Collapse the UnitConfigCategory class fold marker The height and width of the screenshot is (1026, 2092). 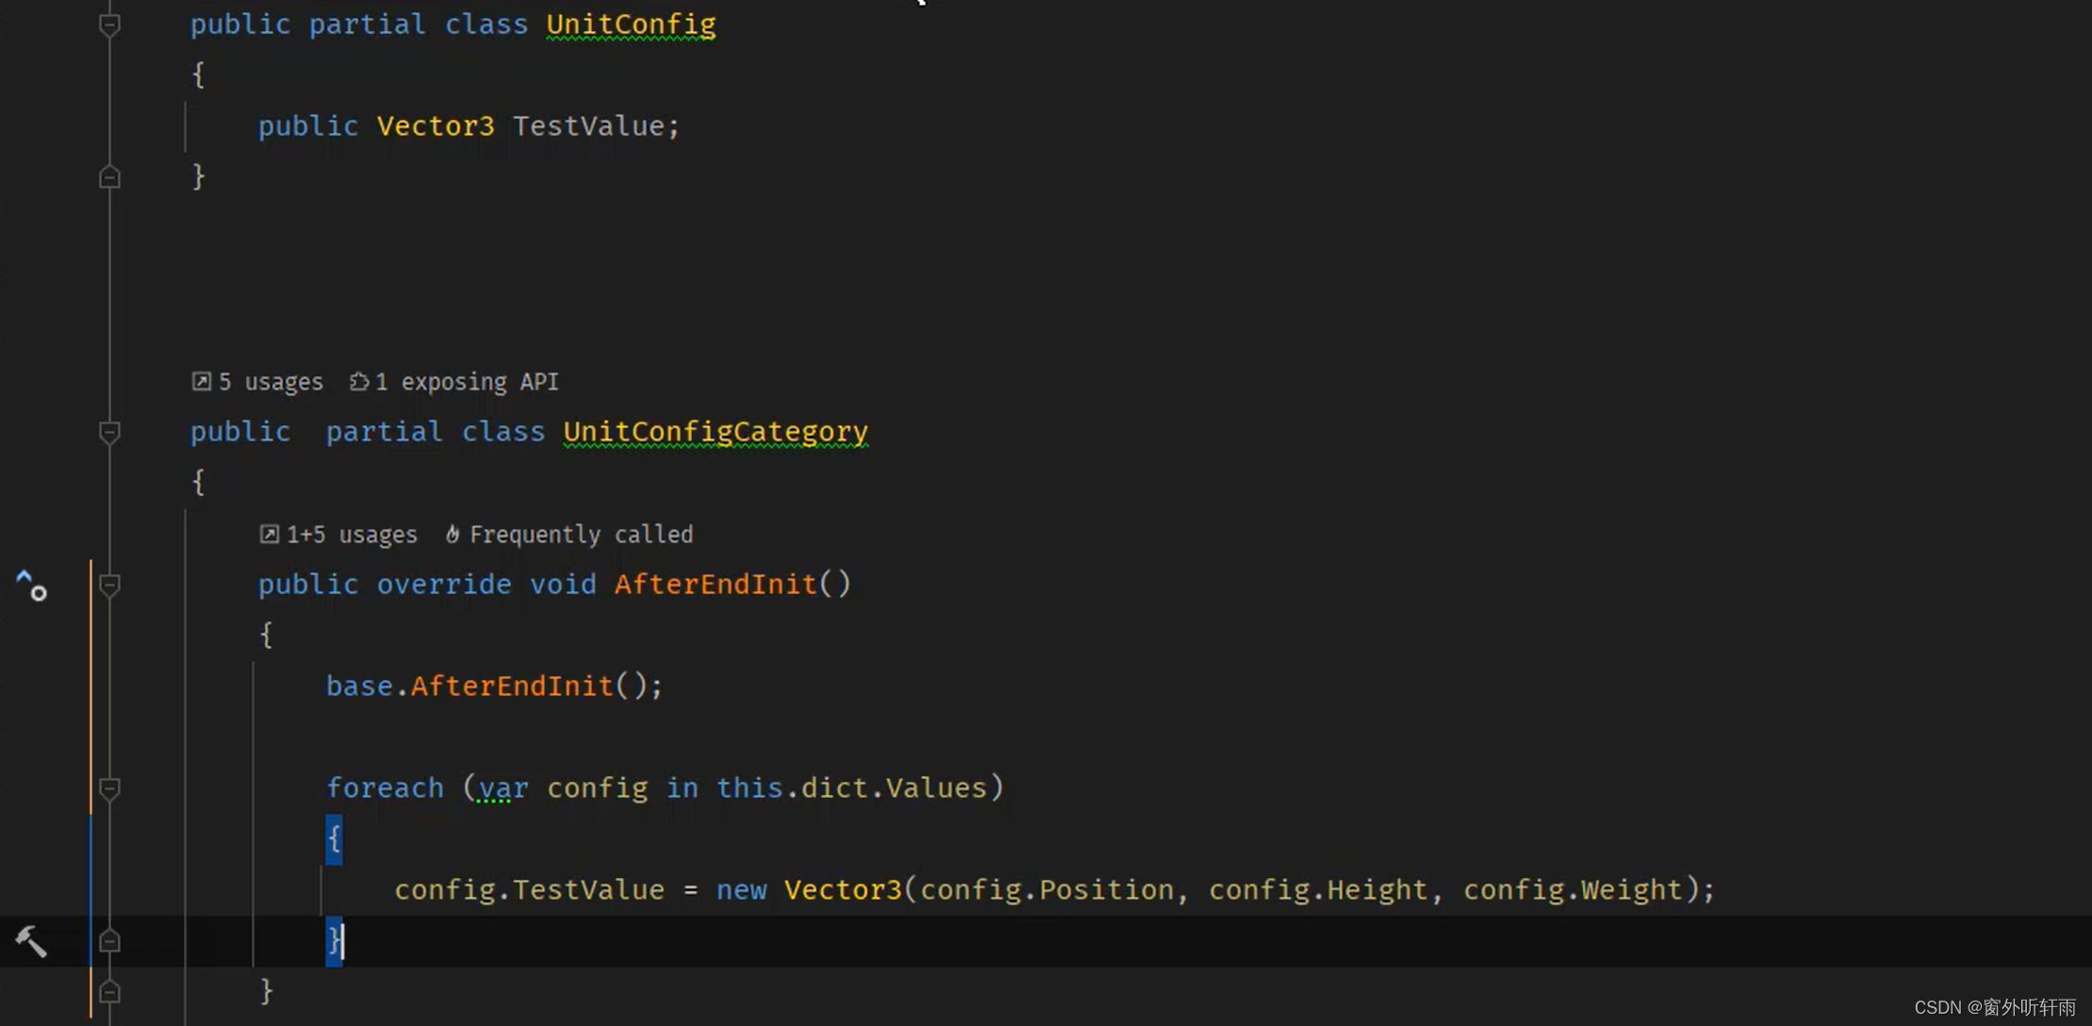109,432
